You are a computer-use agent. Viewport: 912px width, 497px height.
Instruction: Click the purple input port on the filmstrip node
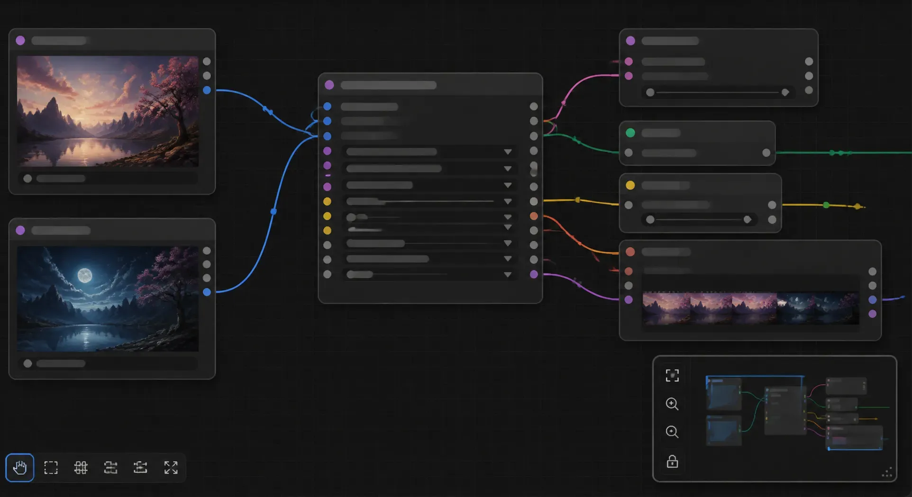click(629, 299)
